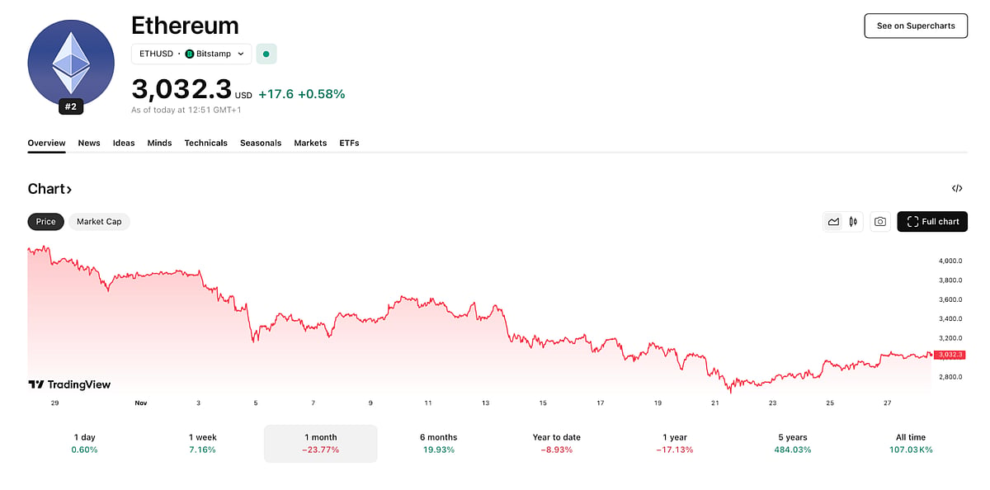Image resolution: width=990 pixels, height=490 pixels.
Task: Click the 21 date axis label
Action: pyautogui.click(x=715, y=403)
